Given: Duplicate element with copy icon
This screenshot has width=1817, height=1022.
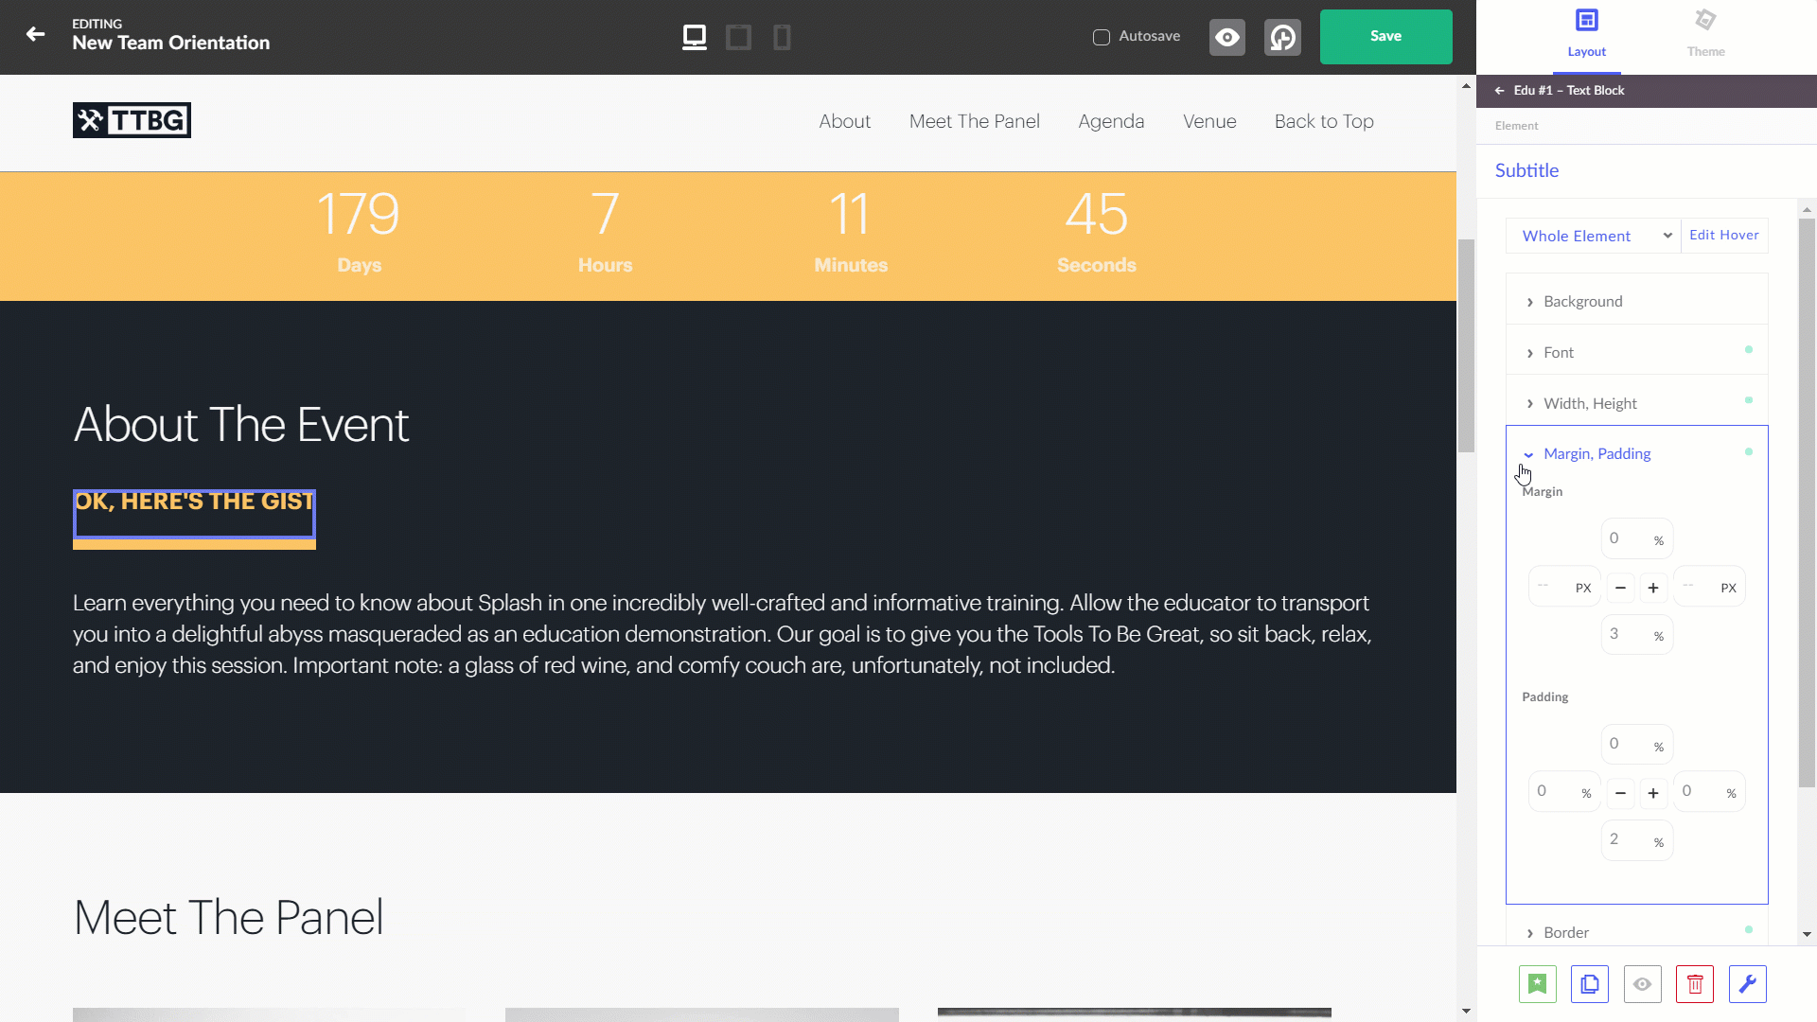Looking at the screenshot, I should [1590, 984].
